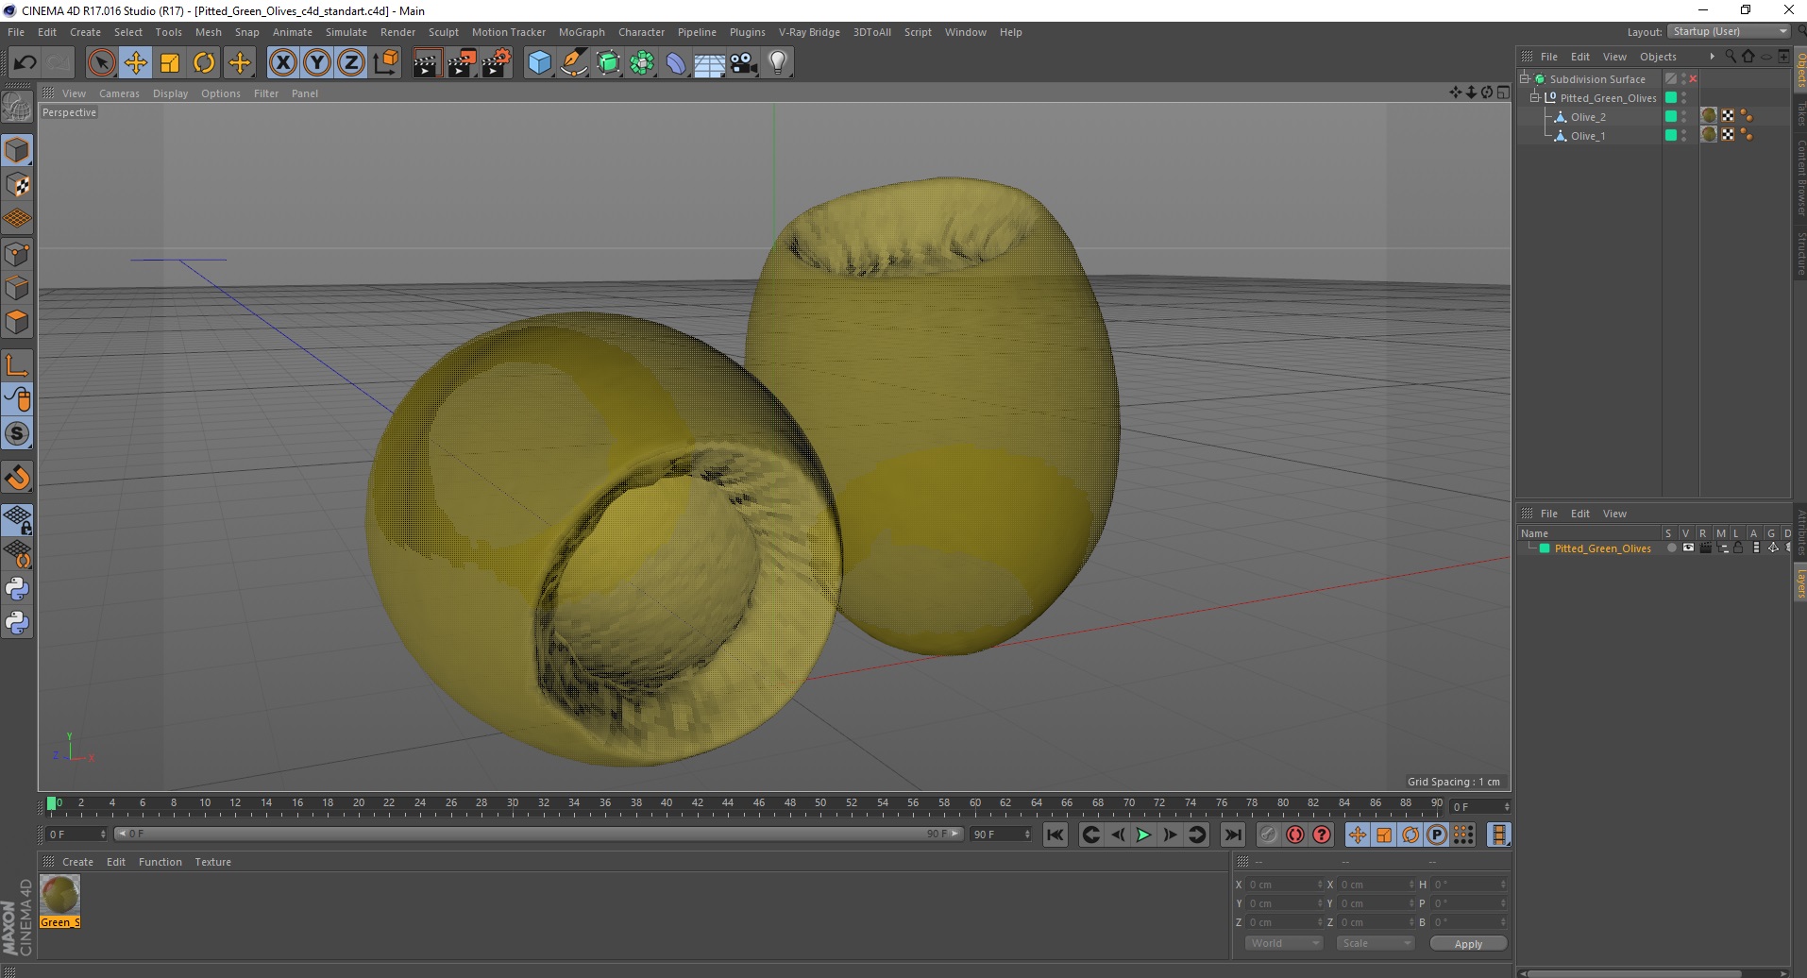
Task: Select the Move tool
Action: 136,63
